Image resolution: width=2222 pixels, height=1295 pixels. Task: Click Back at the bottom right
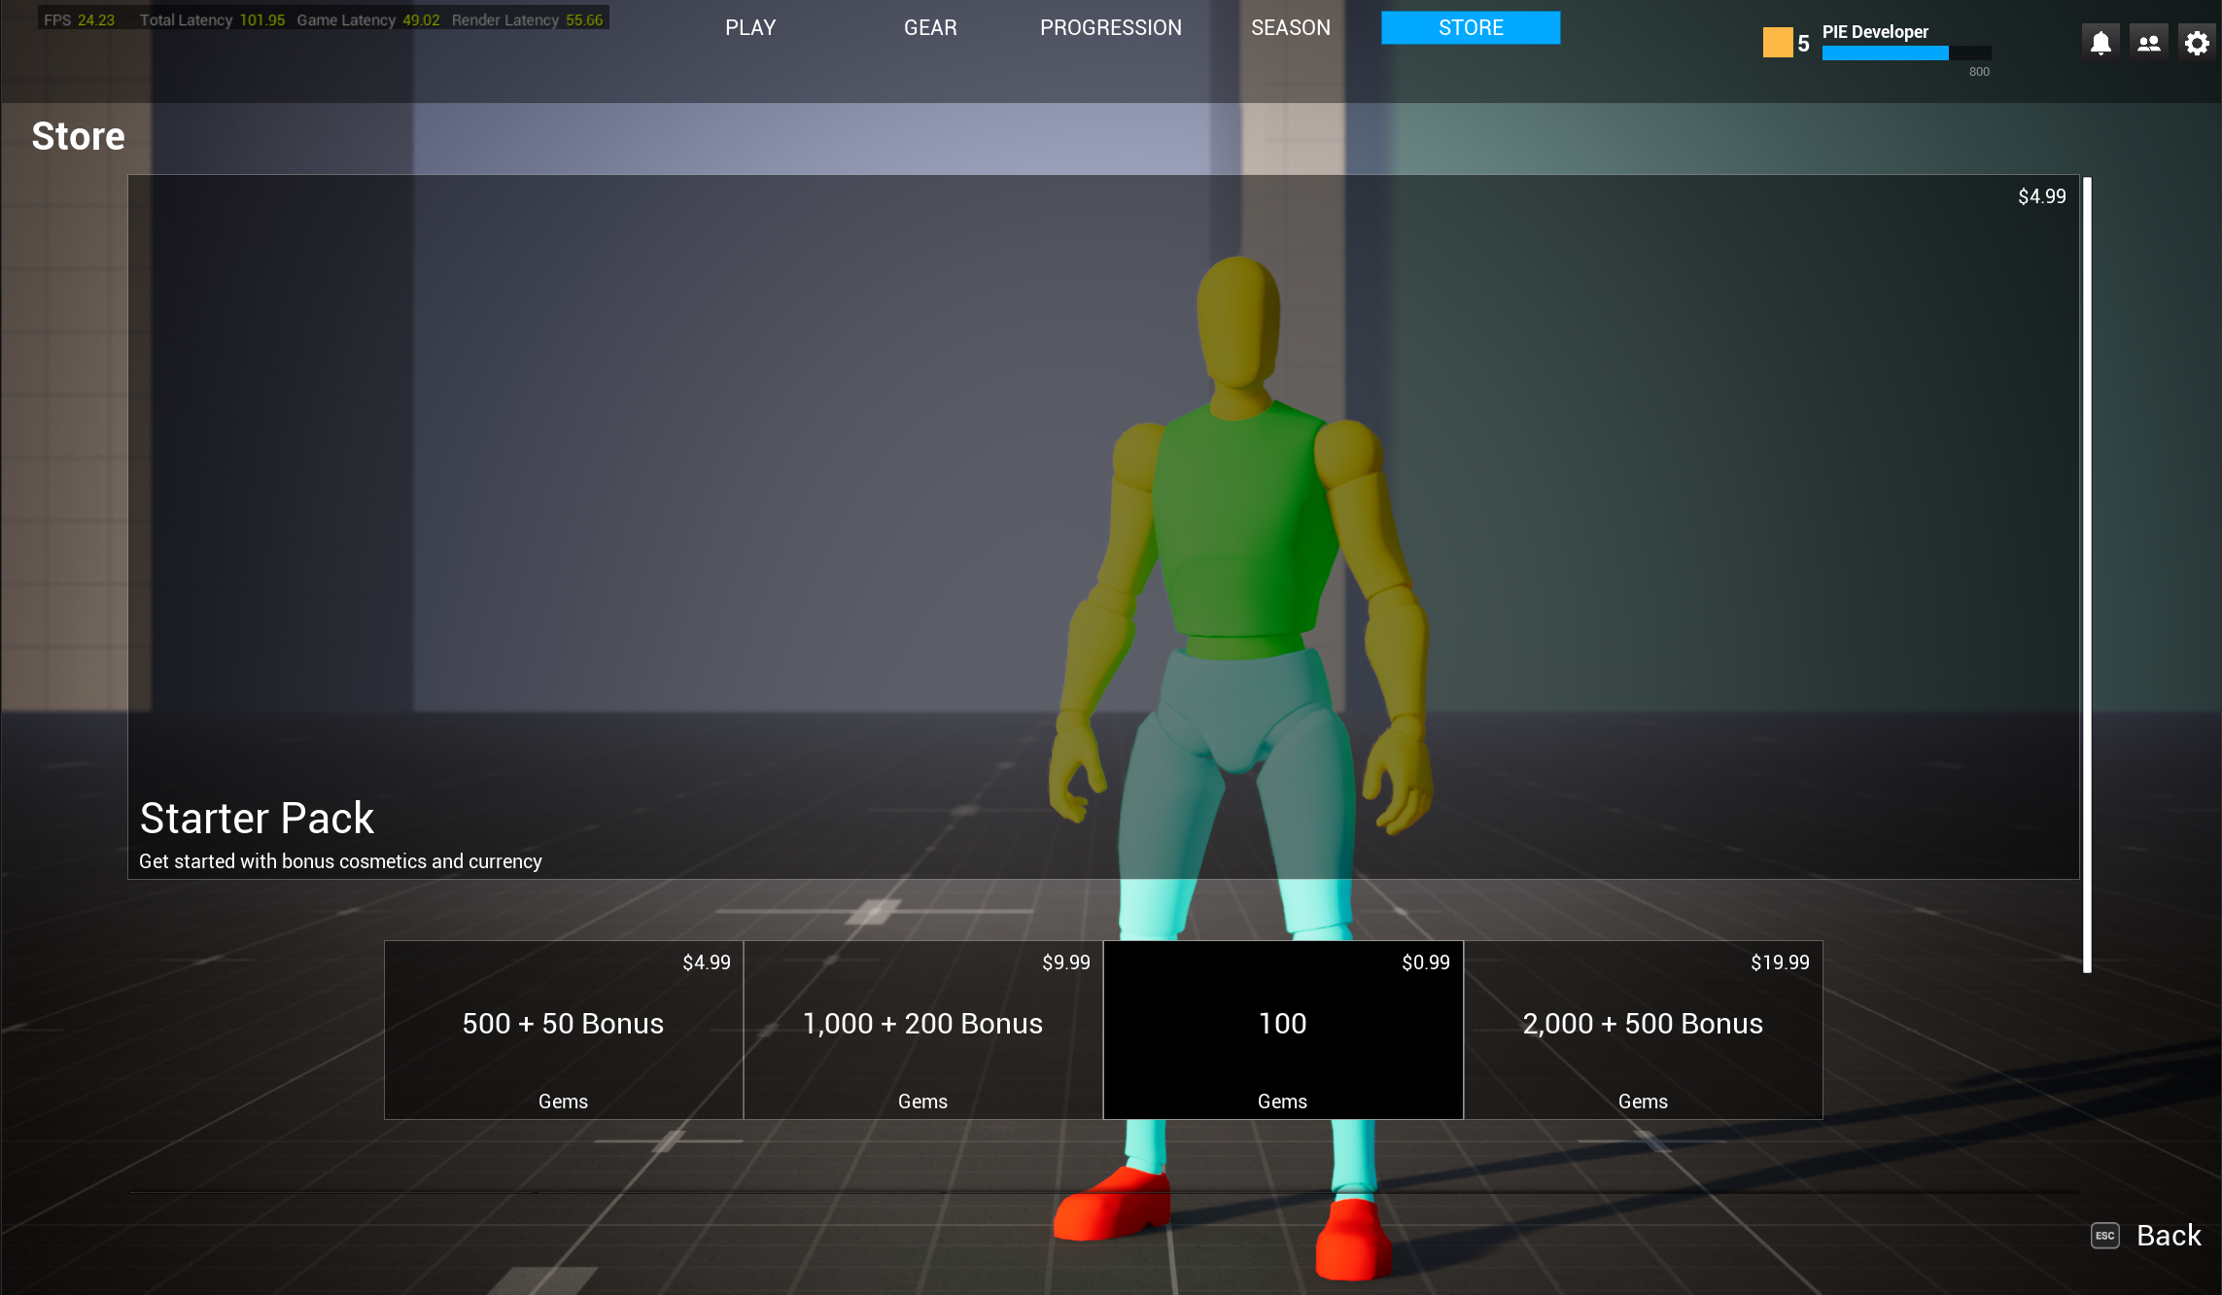click(x=2169, y=1235)
